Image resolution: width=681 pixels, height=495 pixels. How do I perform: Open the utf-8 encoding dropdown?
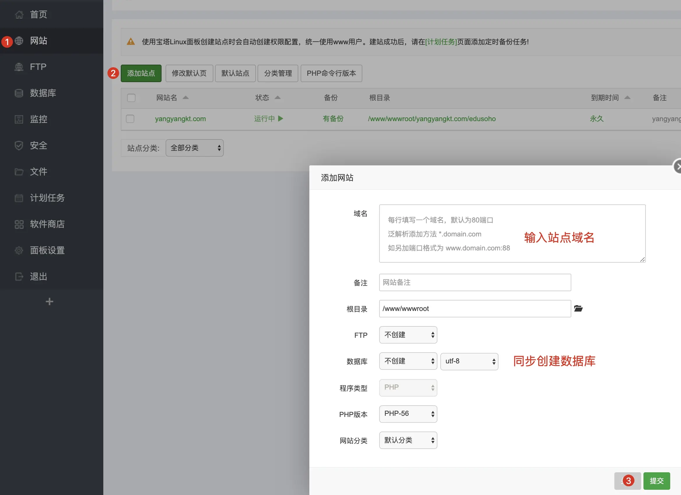tap(469, 361)
